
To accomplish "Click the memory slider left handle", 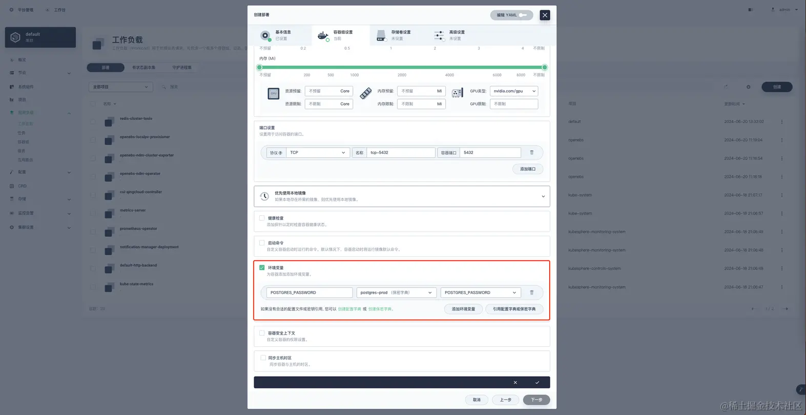I will [259, 67].
